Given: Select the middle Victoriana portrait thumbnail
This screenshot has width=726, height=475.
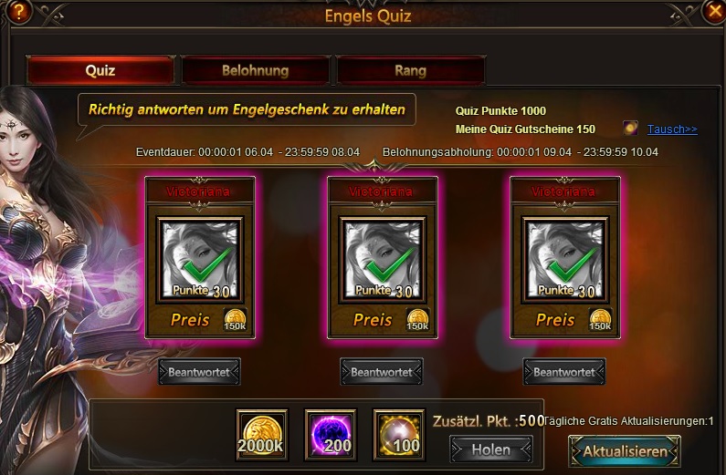Looking at the screenshot, I should [383, 260].
